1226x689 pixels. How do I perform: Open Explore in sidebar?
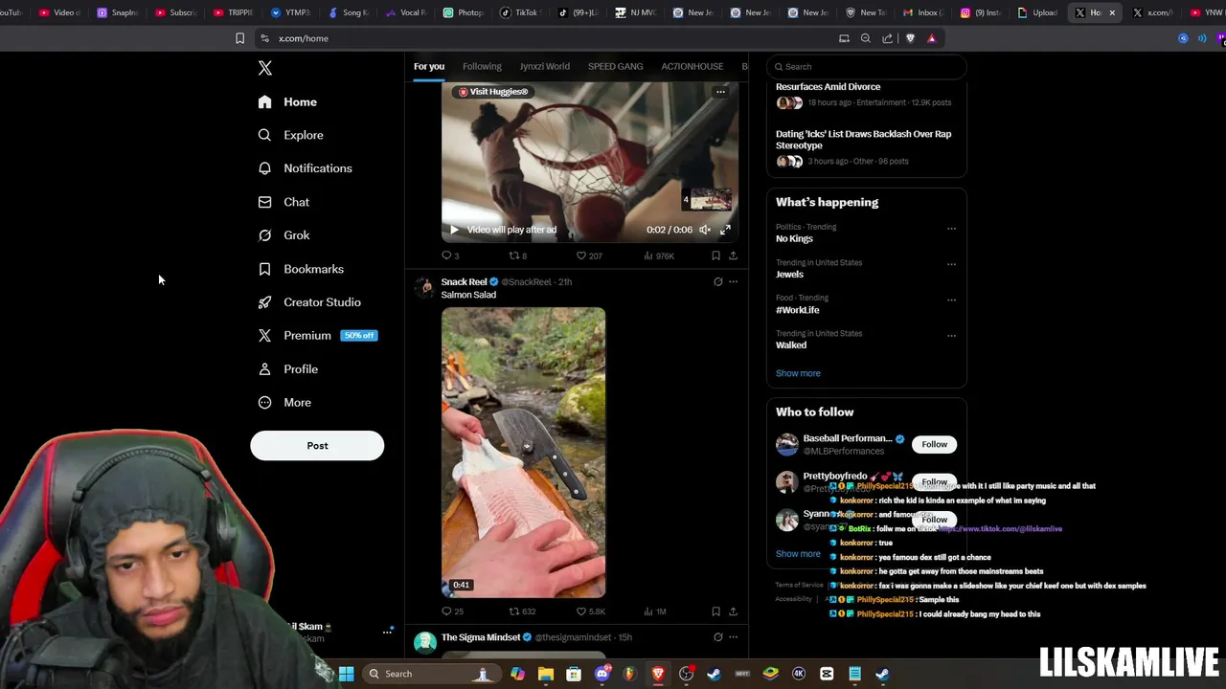[x=290, y=135]
